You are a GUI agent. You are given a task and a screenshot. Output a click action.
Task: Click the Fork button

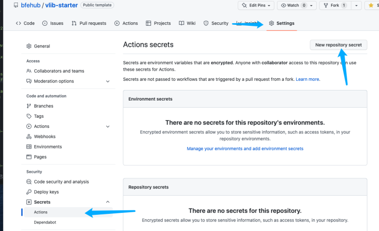[x=335, y=6]
